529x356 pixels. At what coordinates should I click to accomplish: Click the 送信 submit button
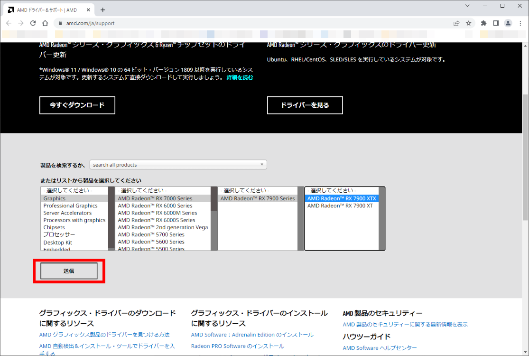pyautogui.click(x=69, y=271)
